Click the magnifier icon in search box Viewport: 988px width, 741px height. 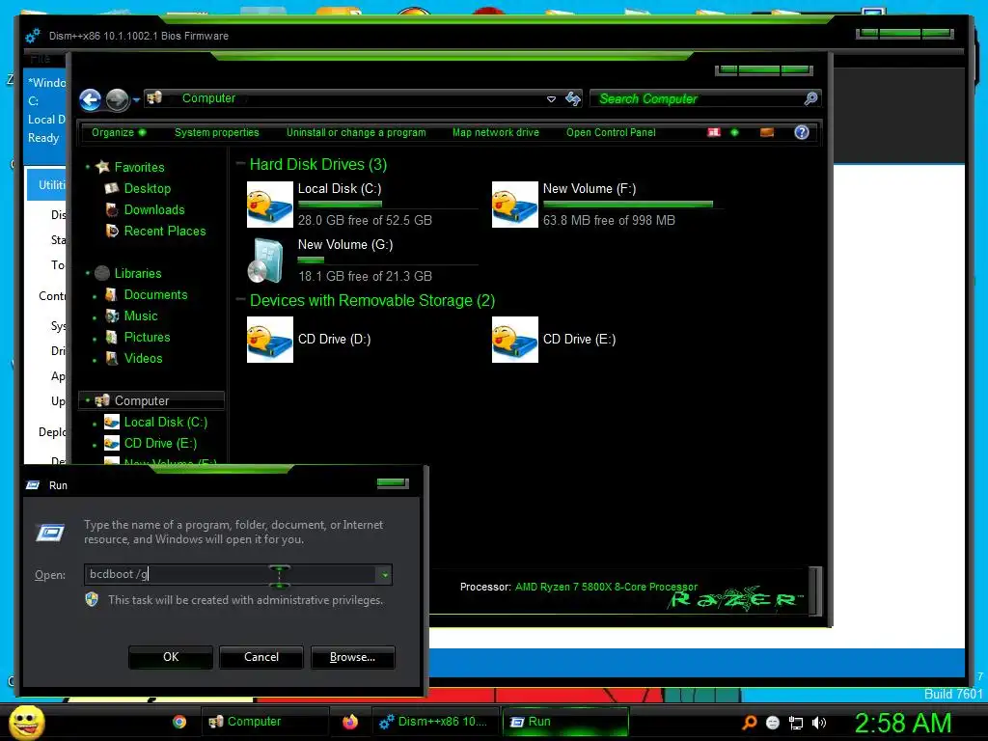(x=810, y=98)
